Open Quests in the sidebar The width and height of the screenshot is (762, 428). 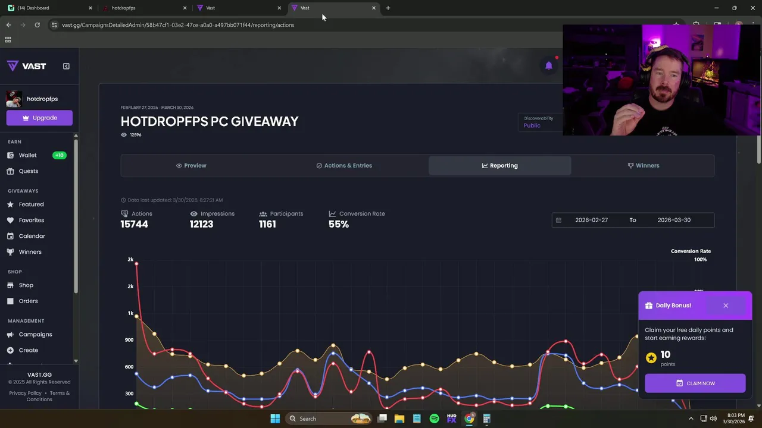coord(29,171)
